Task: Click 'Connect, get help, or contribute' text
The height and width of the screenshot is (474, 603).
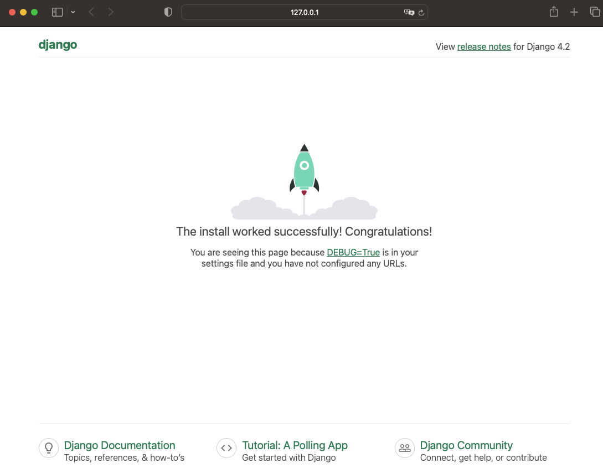Action: [x=483, y=458]
